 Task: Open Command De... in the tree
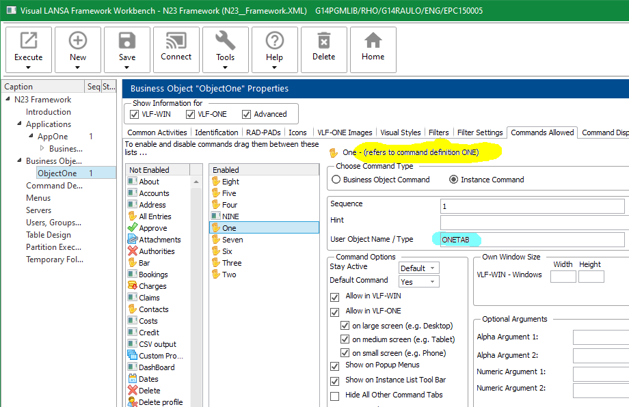click(x=54, y=186)
